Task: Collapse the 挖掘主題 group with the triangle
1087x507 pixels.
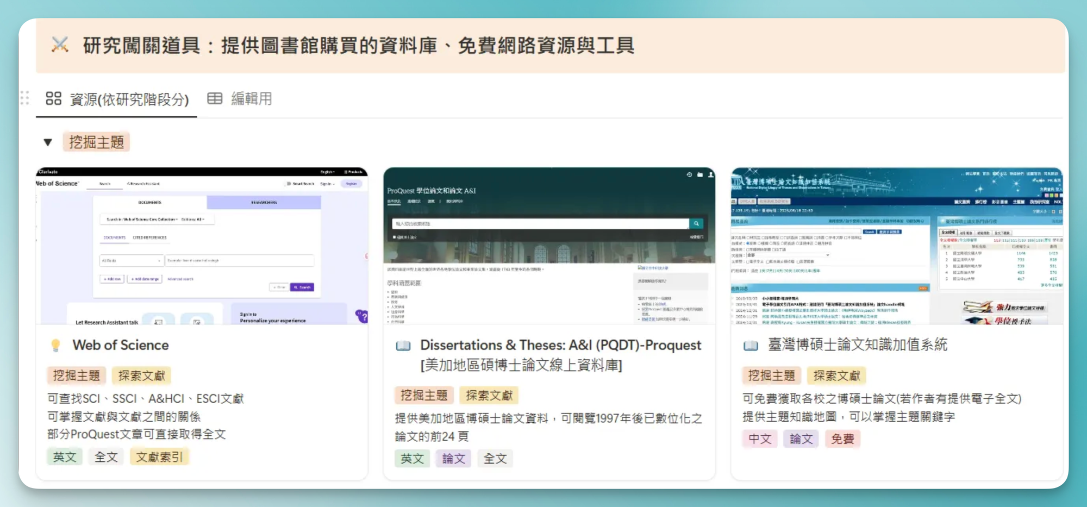Action: click(x=48, y=142)
